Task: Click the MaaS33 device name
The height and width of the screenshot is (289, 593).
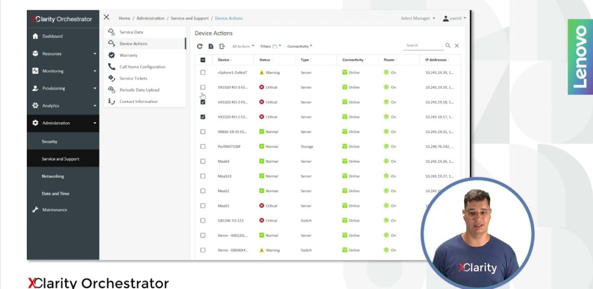Action: point(224,176)
